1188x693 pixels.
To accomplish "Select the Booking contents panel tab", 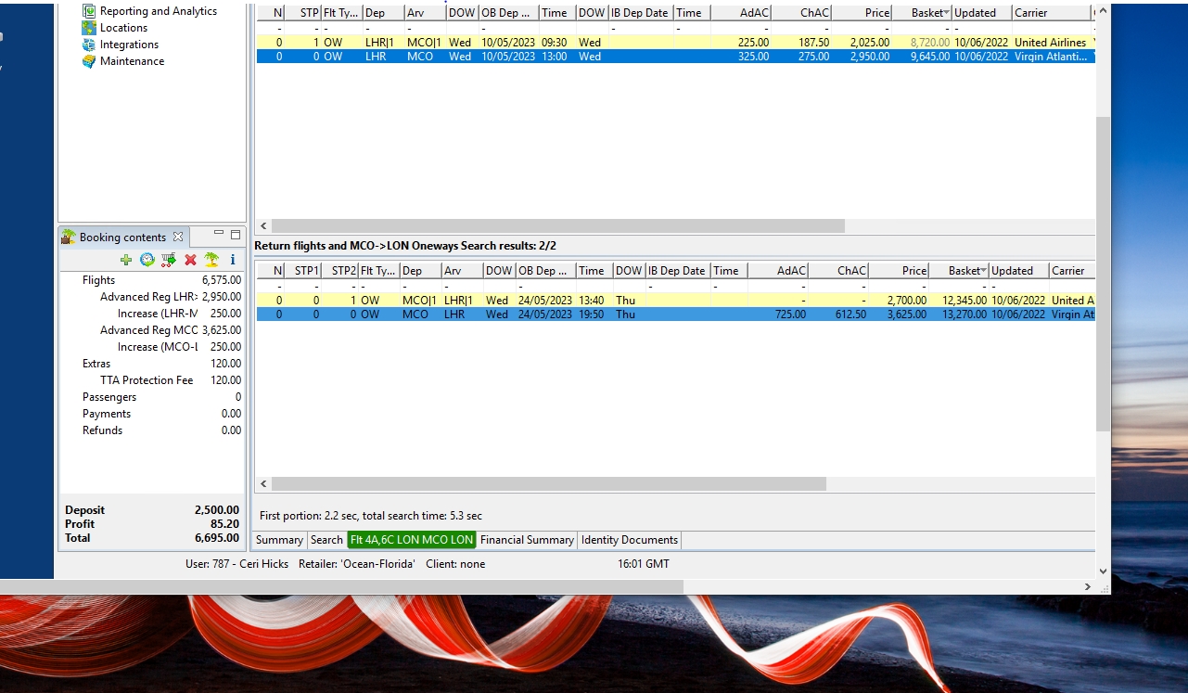I will click(122, 237).
